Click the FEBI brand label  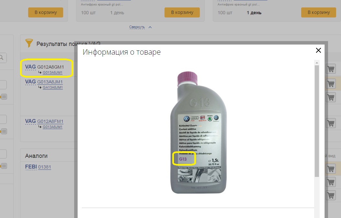tap(31, 167)
